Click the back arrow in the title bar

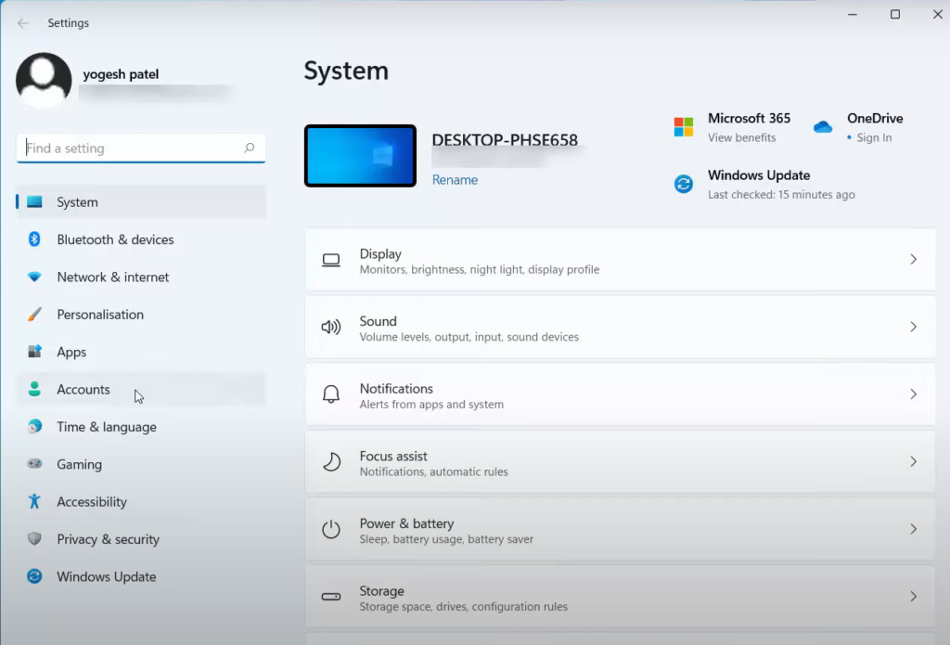tap(23, 22)
